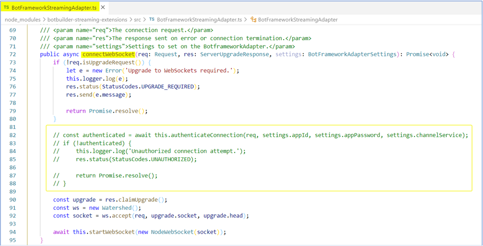Open the src breadcrumb folder
Screen dimensions: 483x246
[137, 20]
